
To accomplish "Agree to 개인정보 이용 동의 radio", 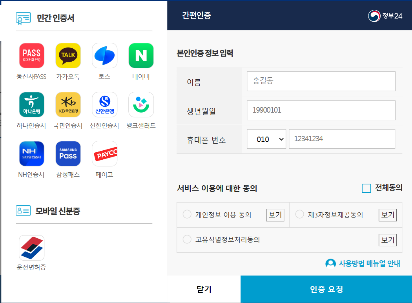I will (187, 214).
